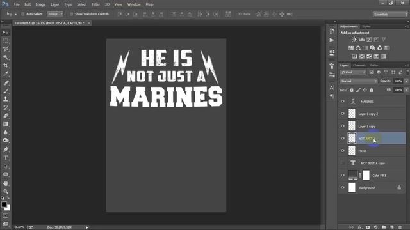Image resolution: width=410 pixels, height=230 pixels.
Task: Swap foreground and background colors
Action: point(8,199)
